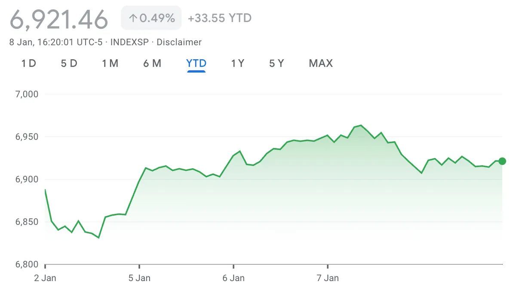Open the Disclaimer link
Screen dimensions: 516x294
coord(180,42)
